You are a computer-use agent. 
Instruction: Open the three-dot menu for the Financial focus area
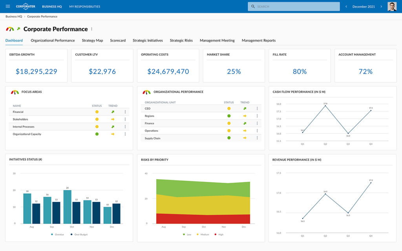[x=125, y=112]
